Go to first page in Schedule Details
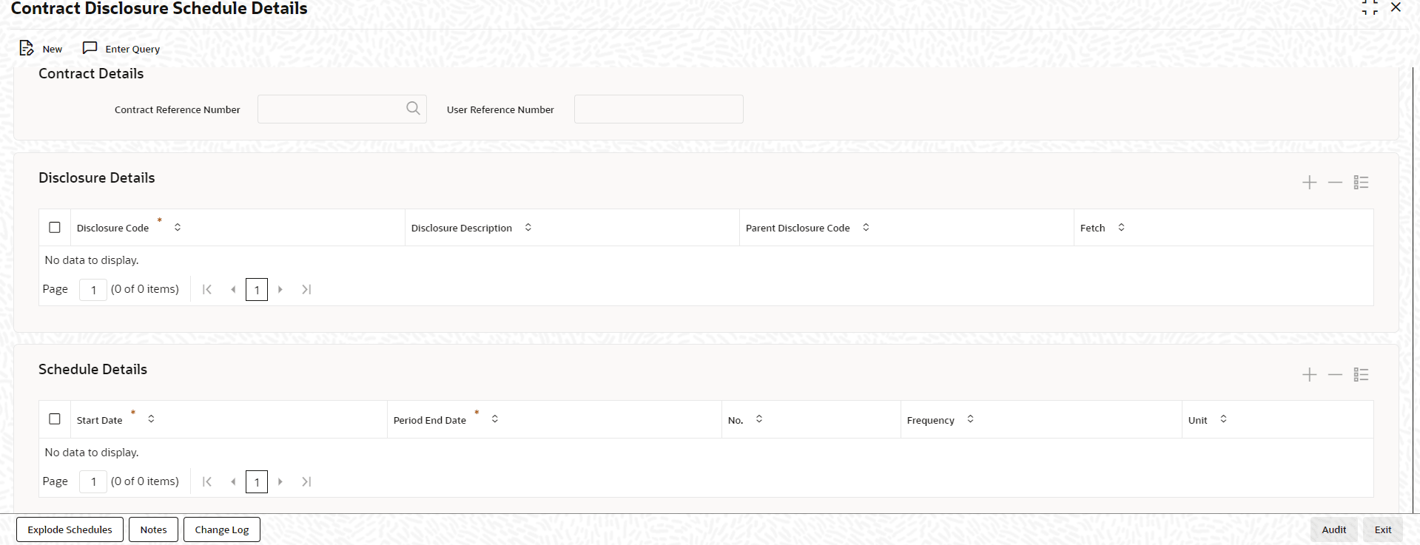This screenshot has height=545, width=1420. (207, 481)
